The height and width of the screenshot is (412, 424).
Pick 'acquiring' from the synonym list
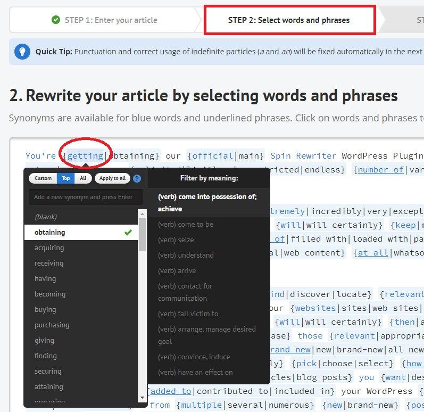click(x=49, y=248)
